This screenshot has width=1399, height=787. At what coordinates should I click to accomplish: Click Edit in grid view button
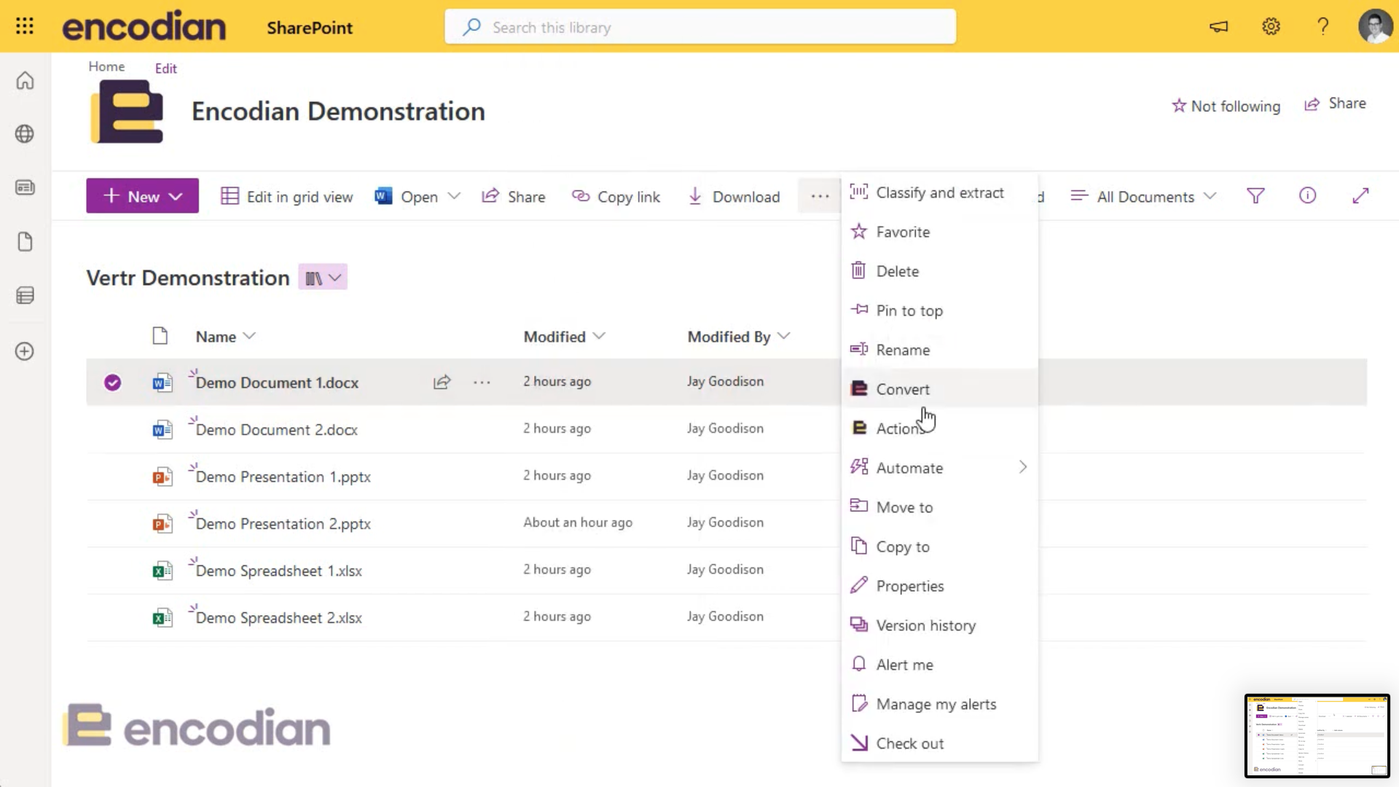[x=287, y=197]
